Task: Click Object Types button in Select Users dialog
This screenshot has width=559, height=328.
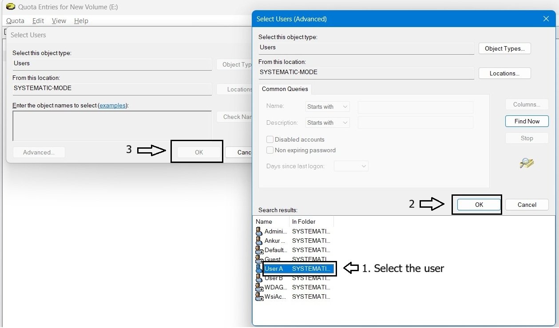Action: pyautogui.click(x=234, y=64)
